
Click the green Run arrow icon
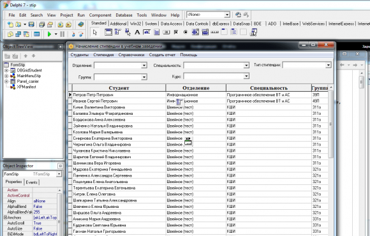49,34
